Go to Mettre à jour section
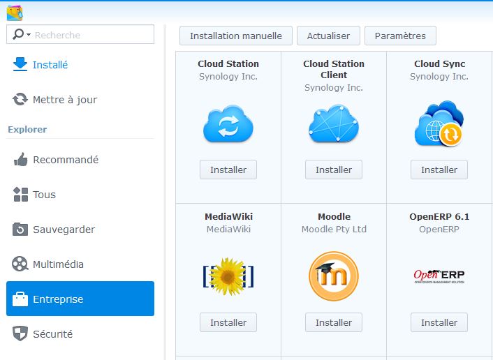Viewport: 493px width, 360px height. [x=64, y=100]
